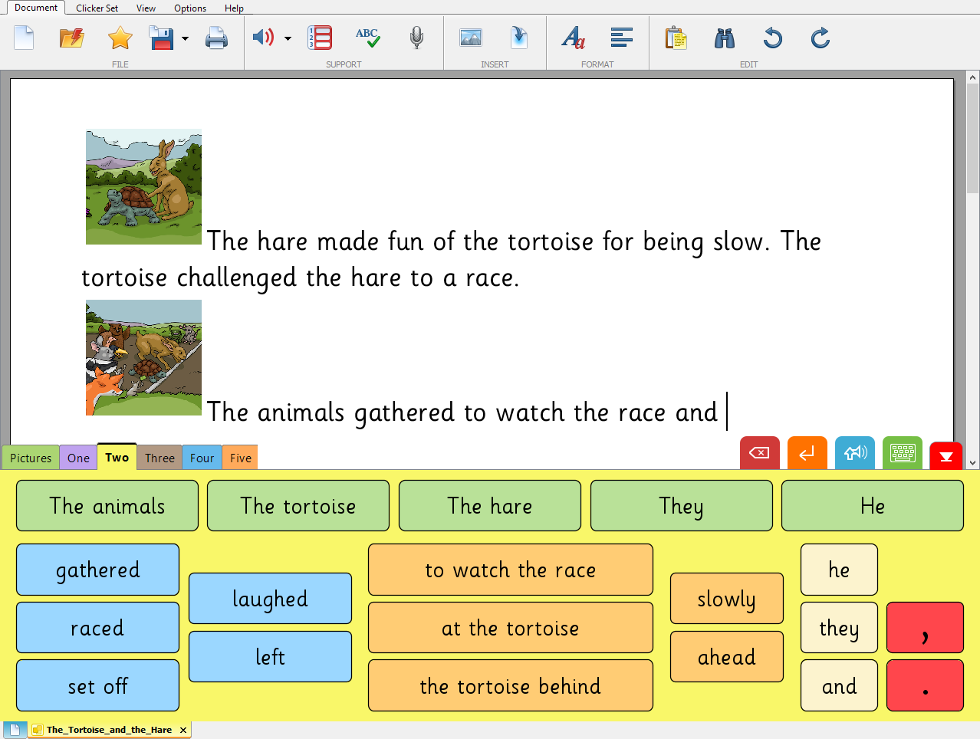Print the document using the printer icon
This screenshot has height=739, width=980.
coord(216,38)
